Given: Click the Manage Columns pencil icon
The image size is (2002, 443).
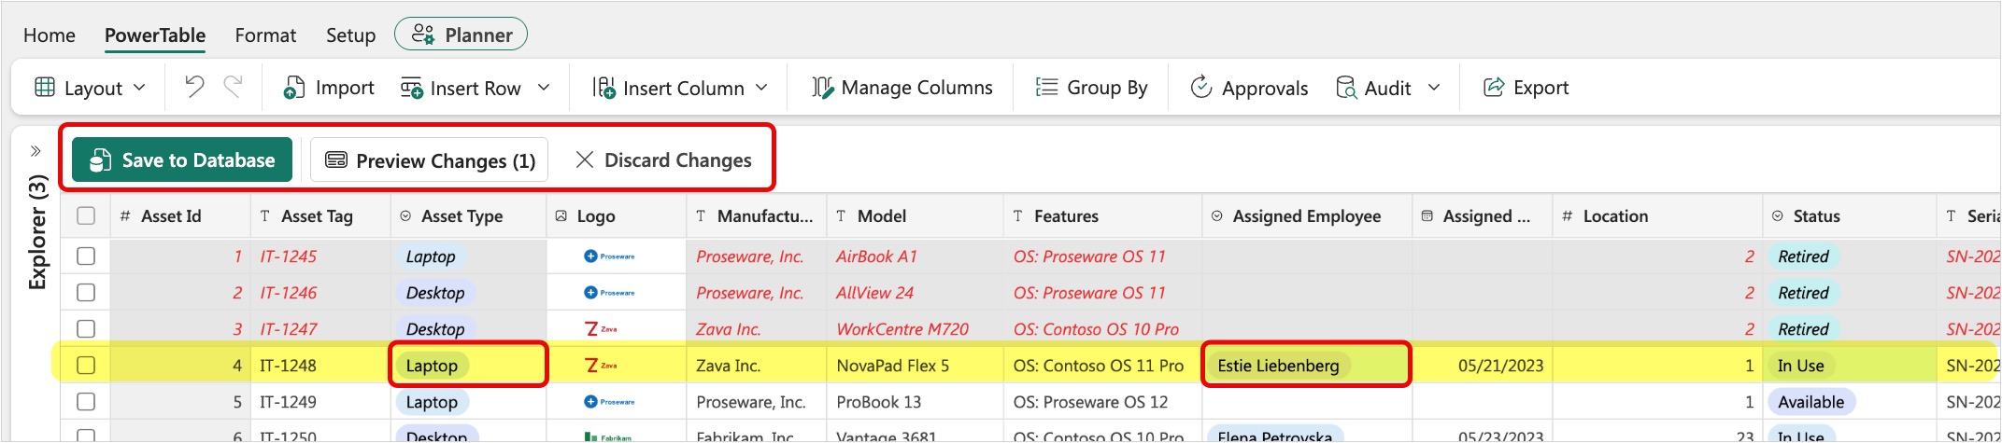Looking at the screenshot, I should tap(822, 88).
